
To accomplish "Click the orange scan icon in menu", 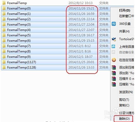I will click(114, 60).
